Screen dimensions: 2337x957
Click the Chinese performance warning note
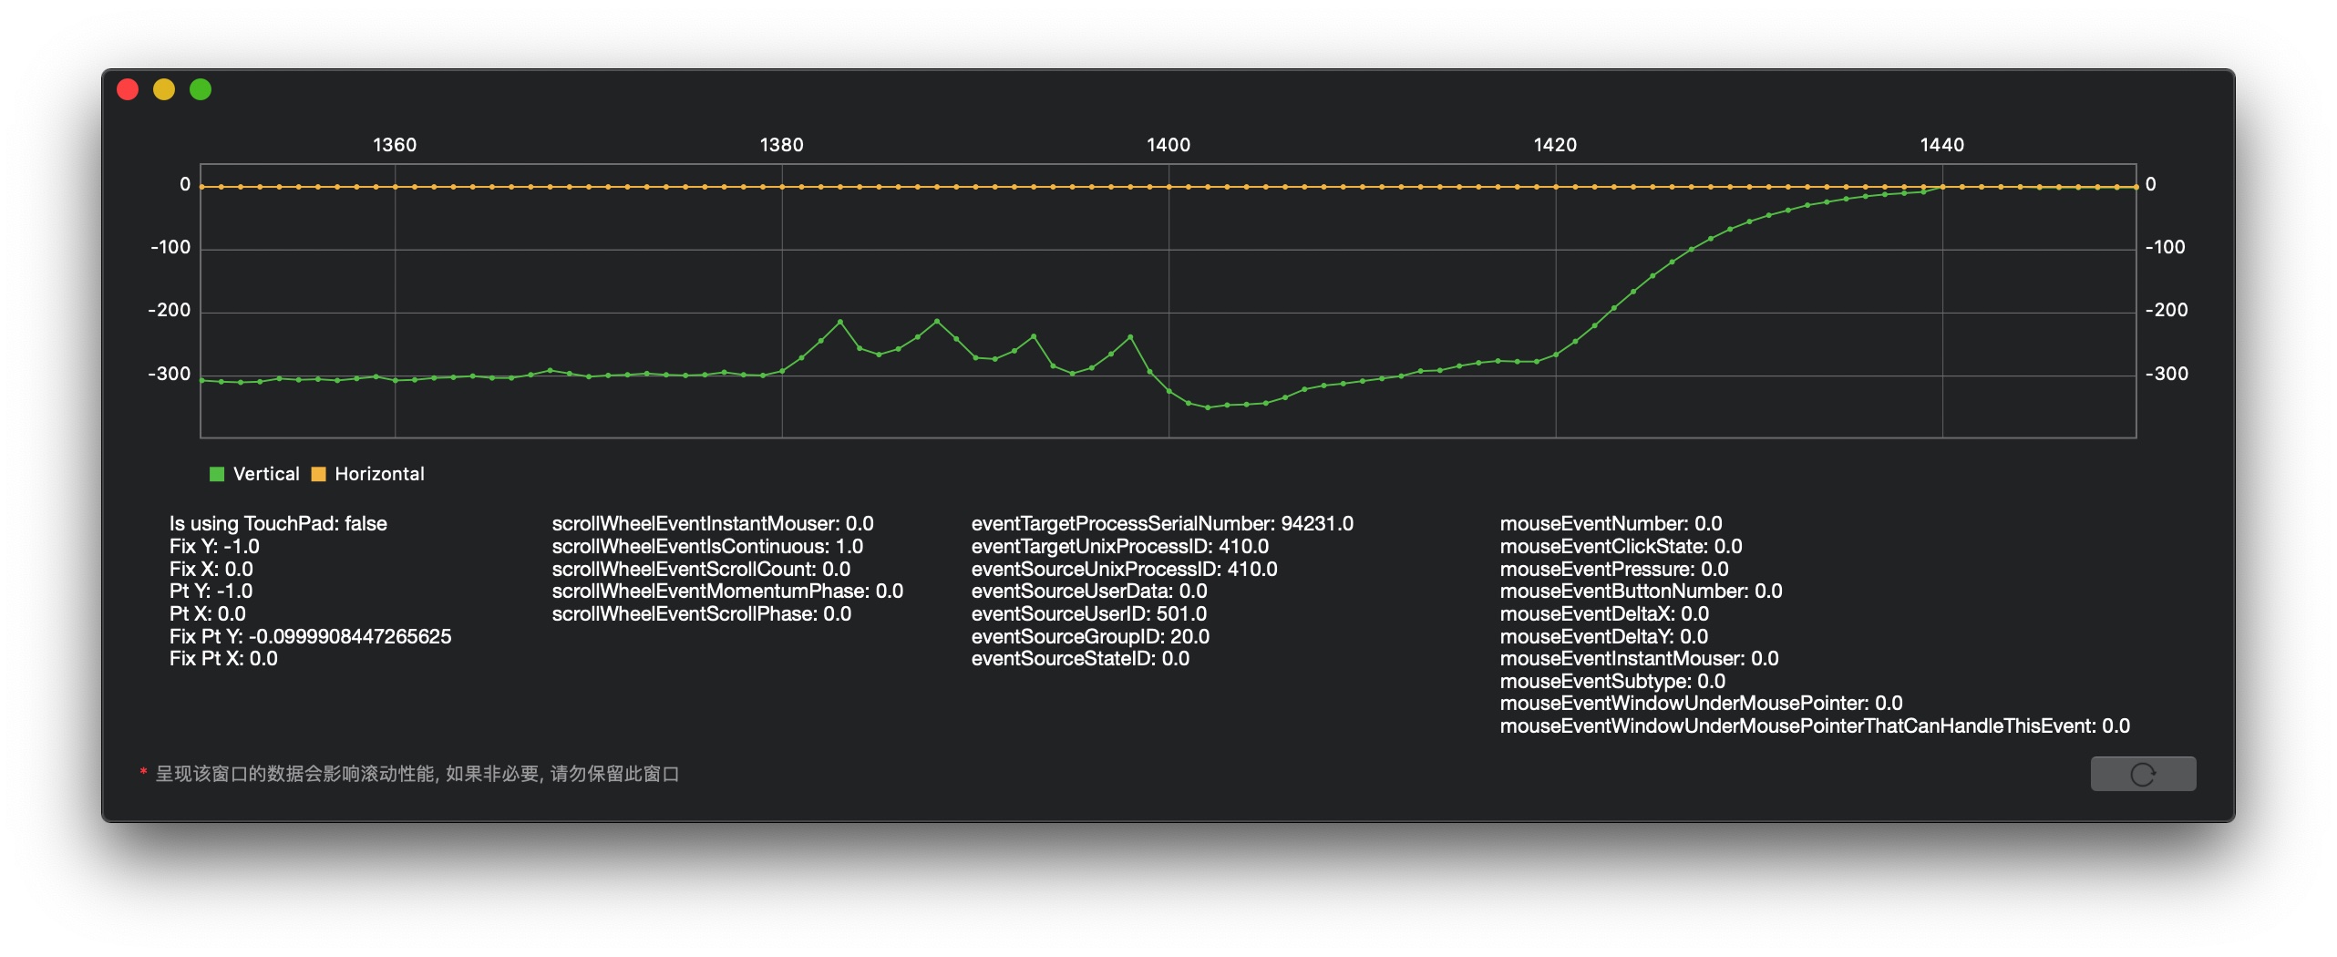417,774
